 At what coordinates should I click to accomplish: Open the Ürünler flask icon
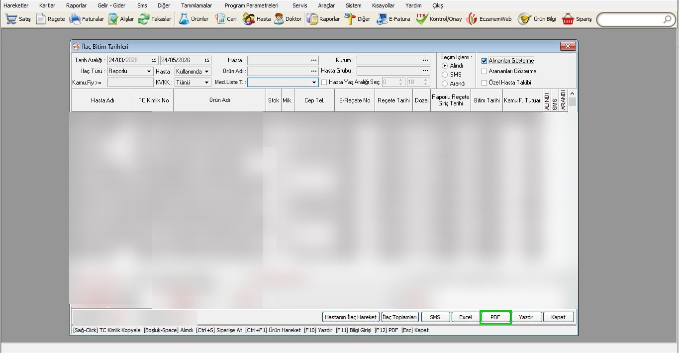184,19
